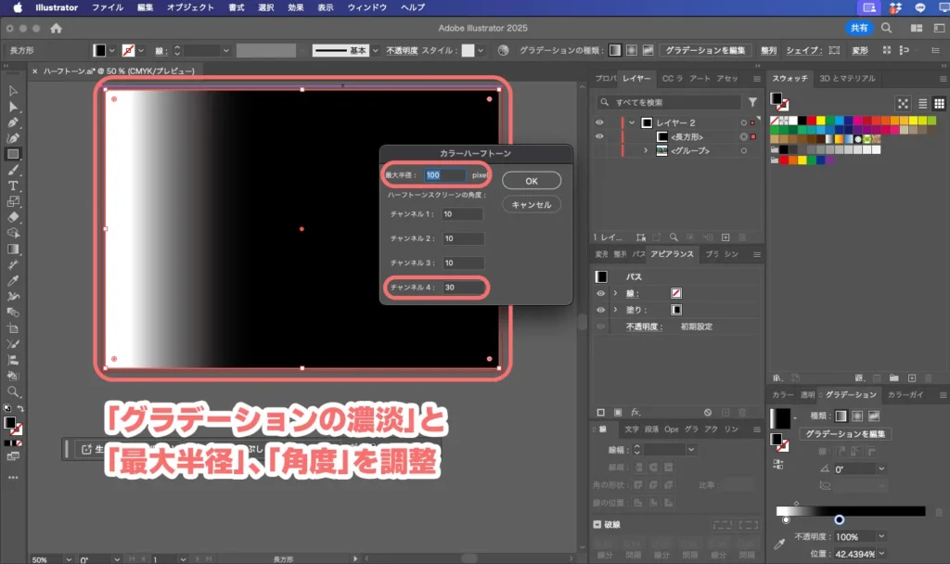The height and width of the screenshot is (564, 950).
Task: Hide the レイヤー 2 layer visibility
Action: (599, 122)
